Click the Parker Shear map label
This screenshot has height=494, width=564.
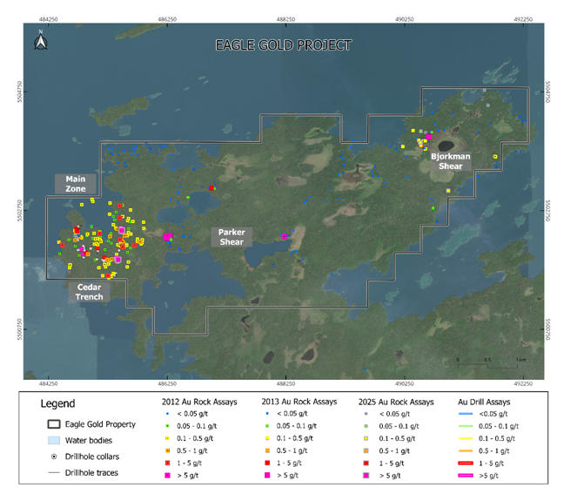coord(231,237)
